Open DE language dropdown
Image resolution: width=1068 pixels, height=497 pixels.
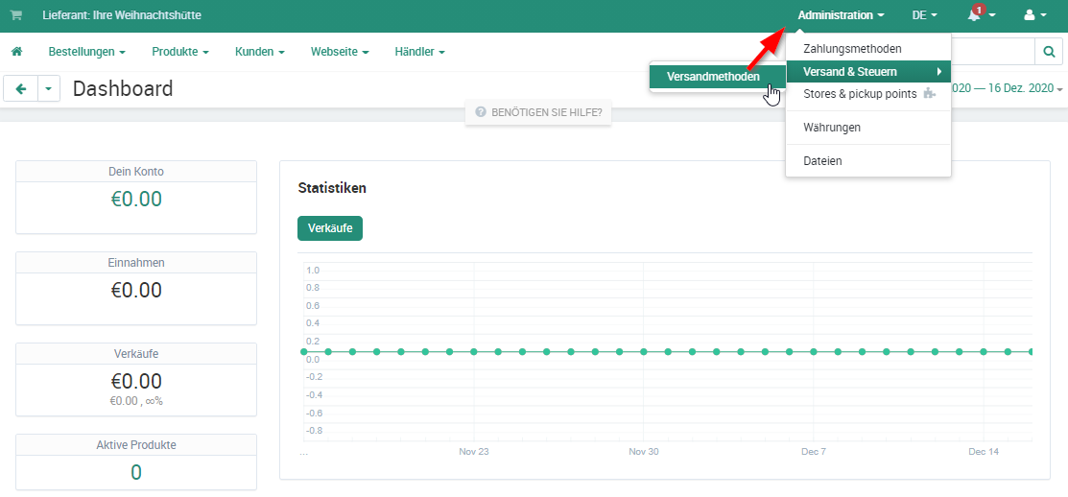(924, 15)
